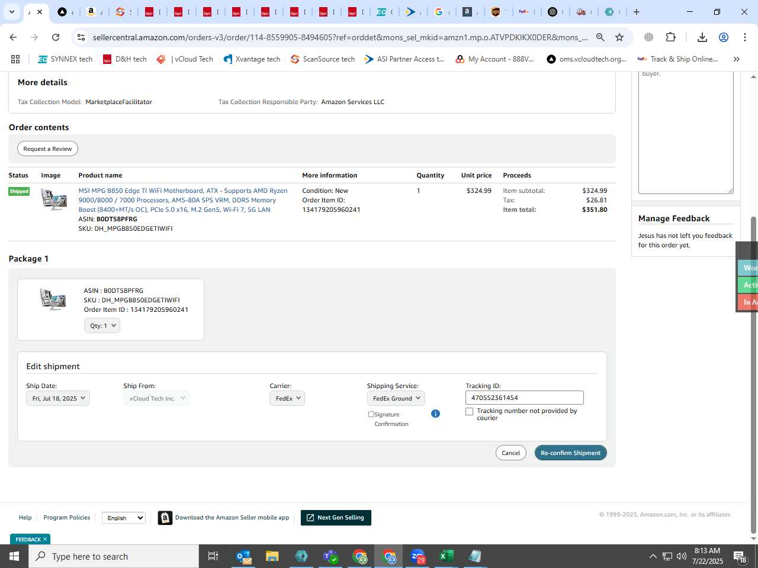Open Task View on the taskbar
Screen dimensions: 758x568
(x=213, y=556)
